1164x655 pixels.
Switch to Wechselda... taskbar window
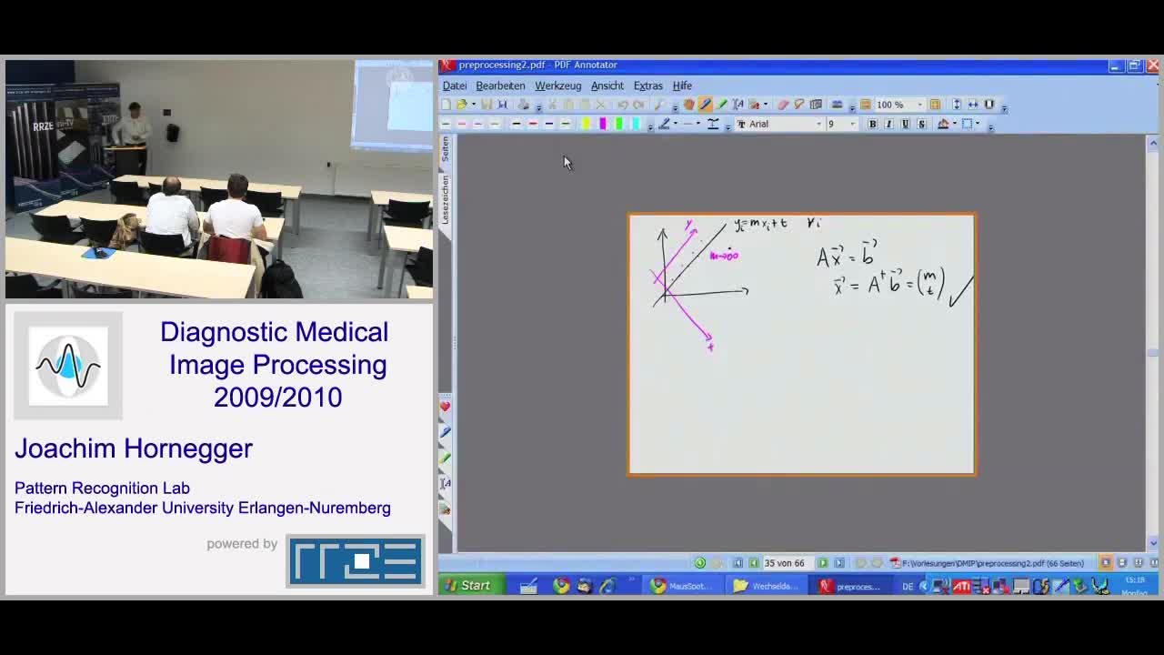click(x=767, y=586)
